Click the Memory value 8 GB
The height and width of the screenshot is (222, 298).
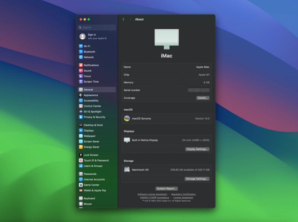[206, 82]
